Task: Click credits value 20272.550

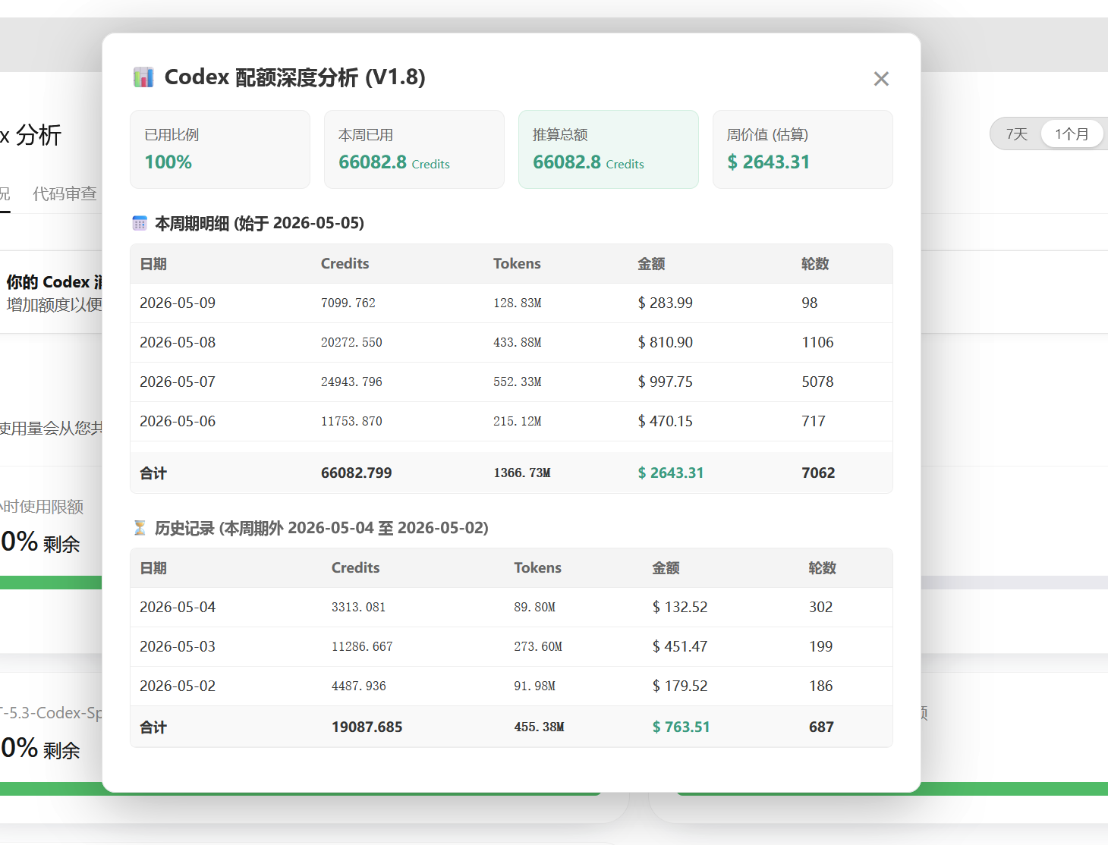Action: (351, 342)
